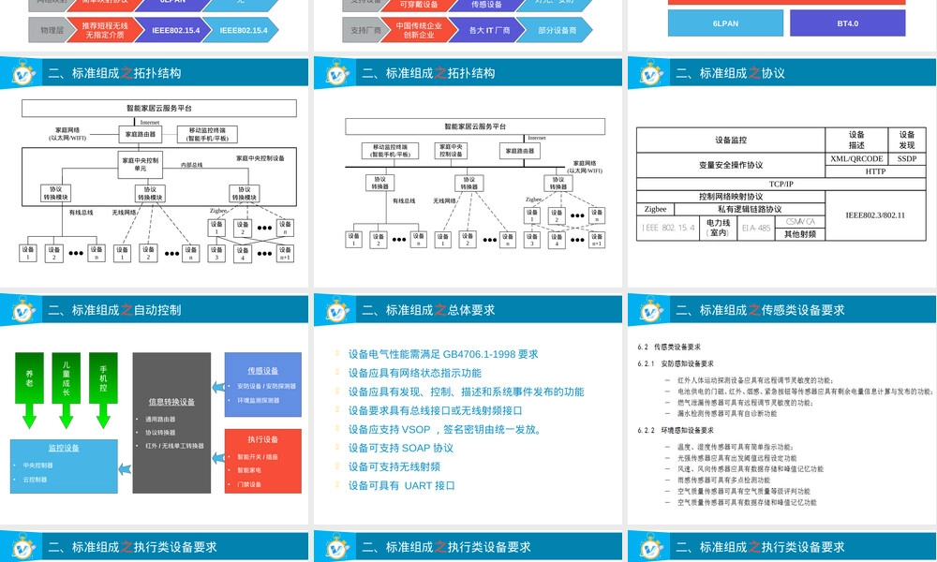The height and width of the screenshot is (562, 937).
Task: Click the red 中国传统企业创新企业 arrow shape
Action: tap(418, 30)
